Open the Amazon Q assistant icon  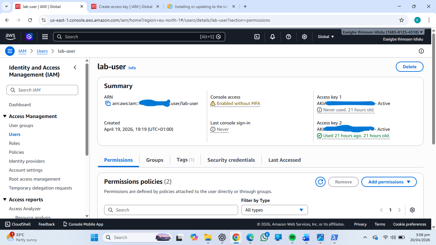pyautogui.click(x=29, y=37)
